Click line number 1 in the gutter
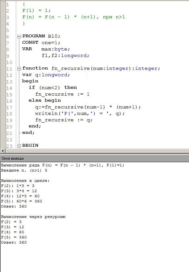The height and width of the screenshot is (272, 189). point(8,5)
